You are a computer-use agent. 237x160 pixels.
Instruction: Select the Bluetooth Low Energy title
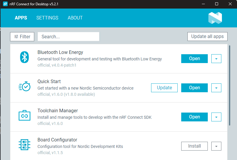(60, 52)
